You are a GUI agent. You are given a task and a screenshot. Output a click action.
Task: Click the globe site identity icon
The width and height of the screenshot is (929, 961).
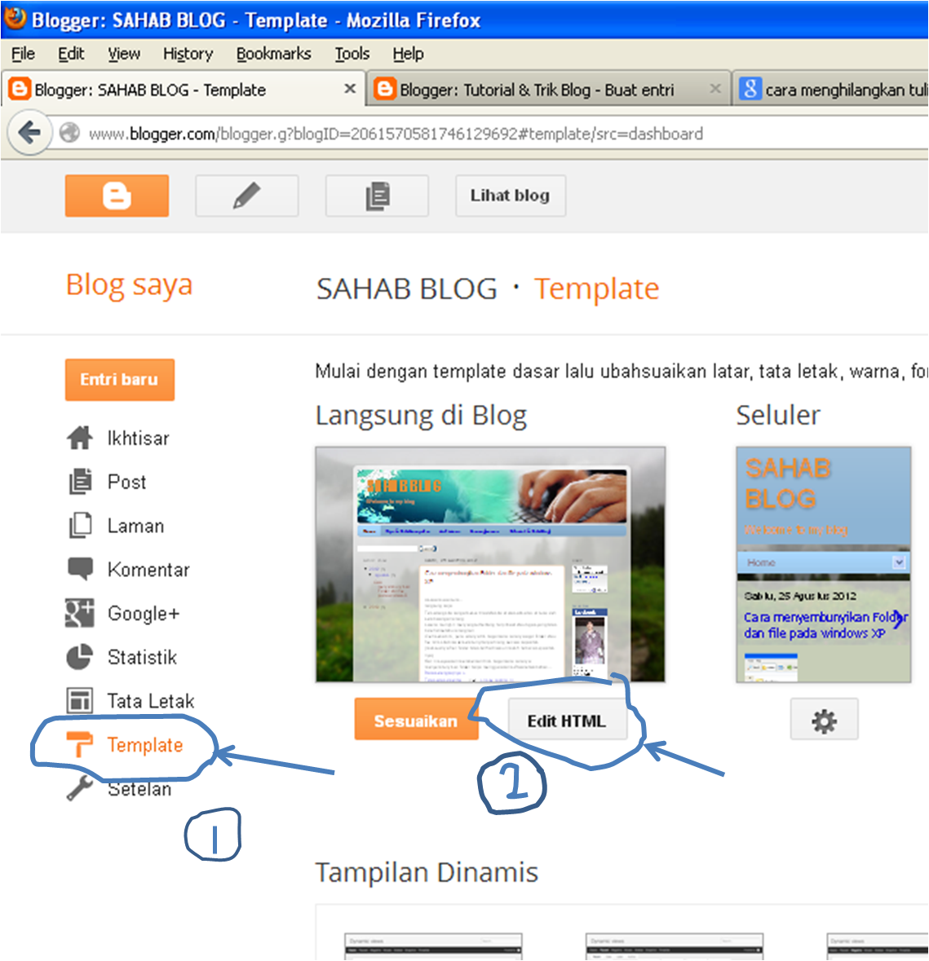69,132
